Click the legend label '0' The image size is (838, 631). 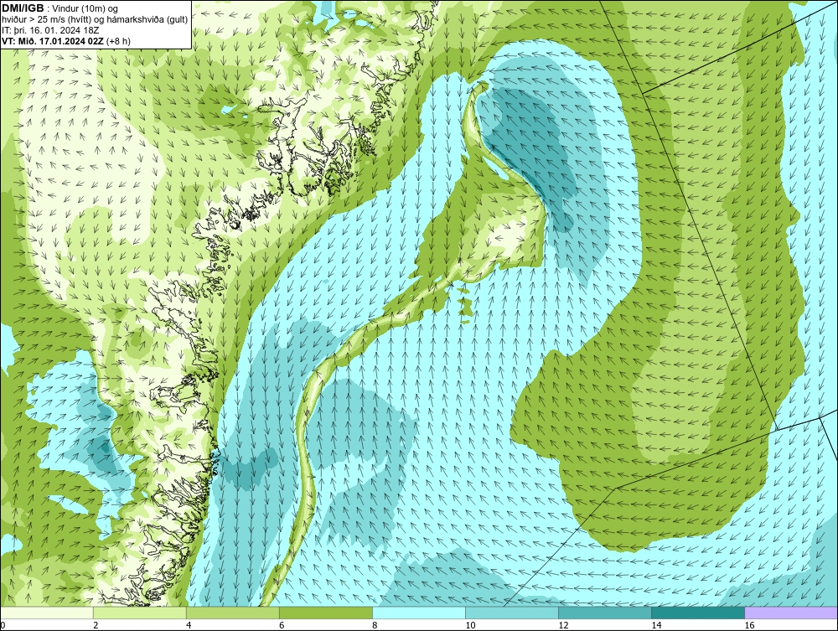click(x=3, y=625)
